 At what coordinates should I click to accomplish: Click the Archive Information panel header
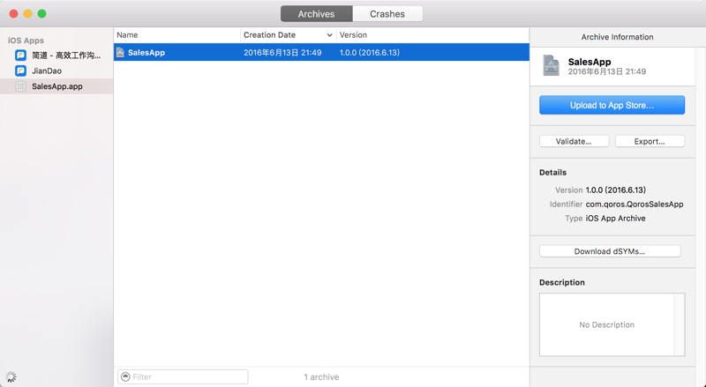pyautogui.click(x=617, y=37)
